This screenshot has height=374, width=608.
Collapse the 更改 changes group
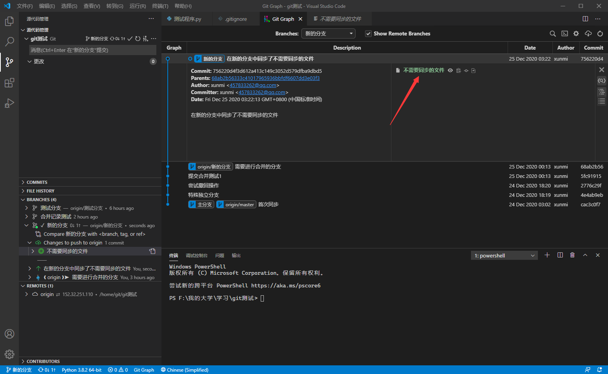coord(30,61)
